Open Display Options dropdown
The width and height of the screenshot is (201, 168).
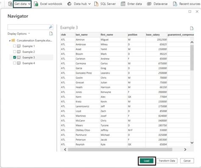coord(19,34)
